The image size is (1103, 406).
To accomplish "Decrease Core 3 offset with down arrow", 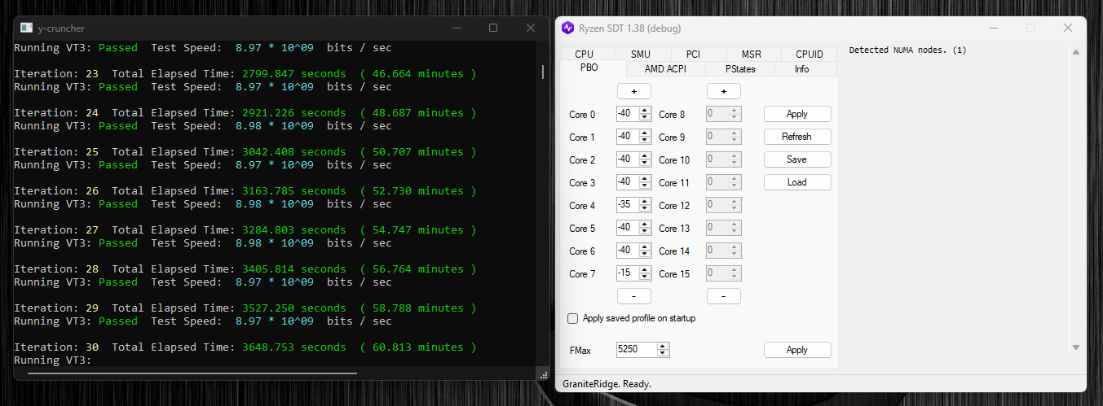I will [x=645, y=186].
